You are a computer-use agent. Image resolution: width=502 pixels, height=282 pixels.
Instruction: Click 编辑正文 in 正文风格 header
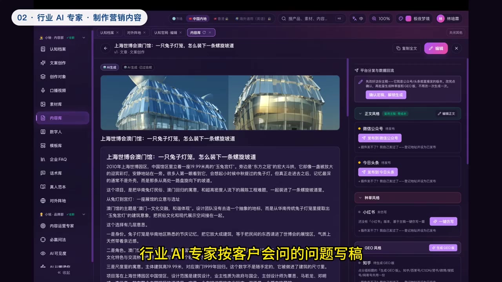[x=446, y=114]
